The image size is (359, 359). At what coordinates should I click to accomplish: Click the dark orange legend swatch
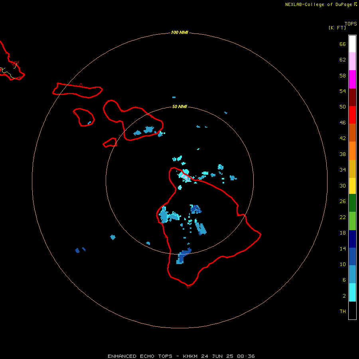(x=352, y=132)
